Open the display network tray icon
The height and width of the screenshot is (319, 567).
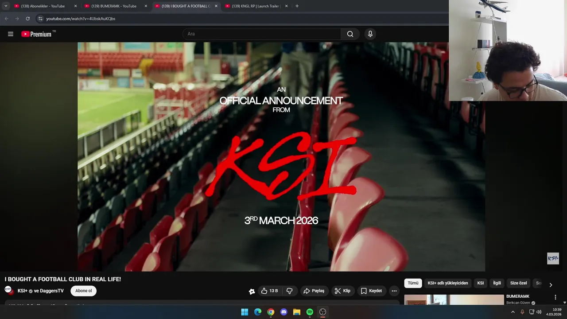pyautogui.click(x=532, y=312)
